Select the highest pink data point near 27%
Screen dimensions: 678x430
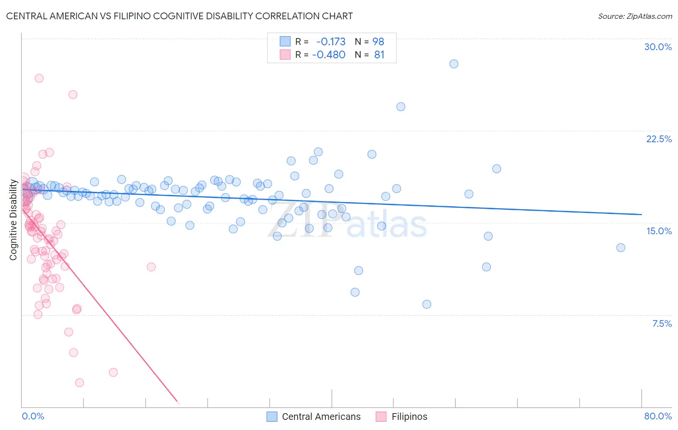(x=39, y=78)
